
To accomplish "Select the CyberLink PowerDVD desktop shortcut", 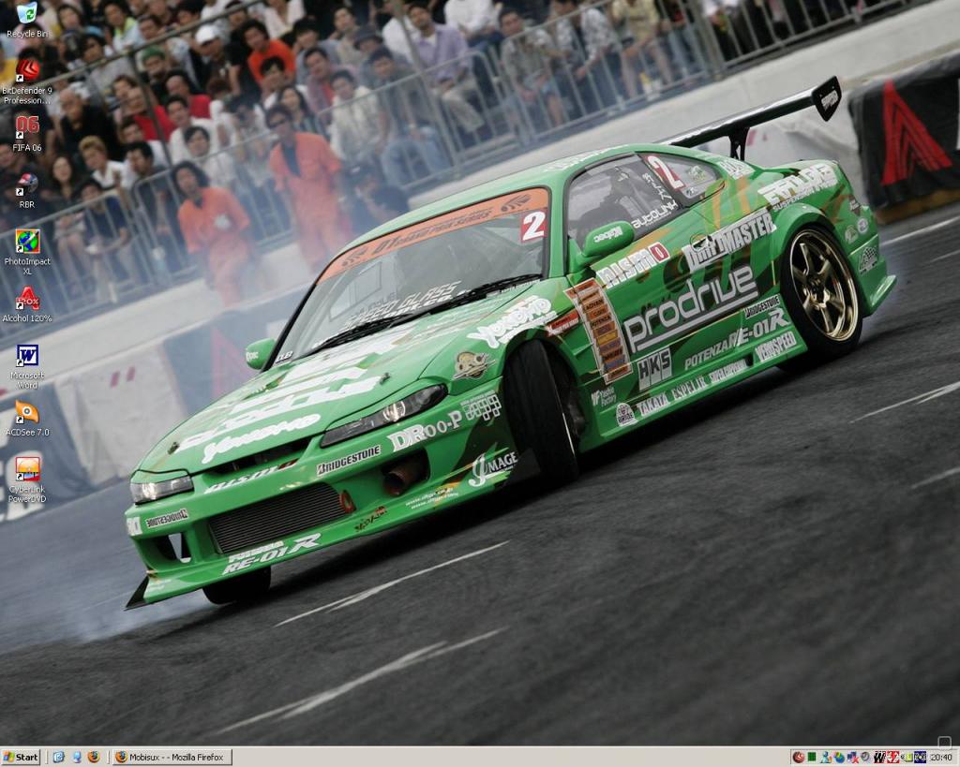I will click(x=27, y=479).
